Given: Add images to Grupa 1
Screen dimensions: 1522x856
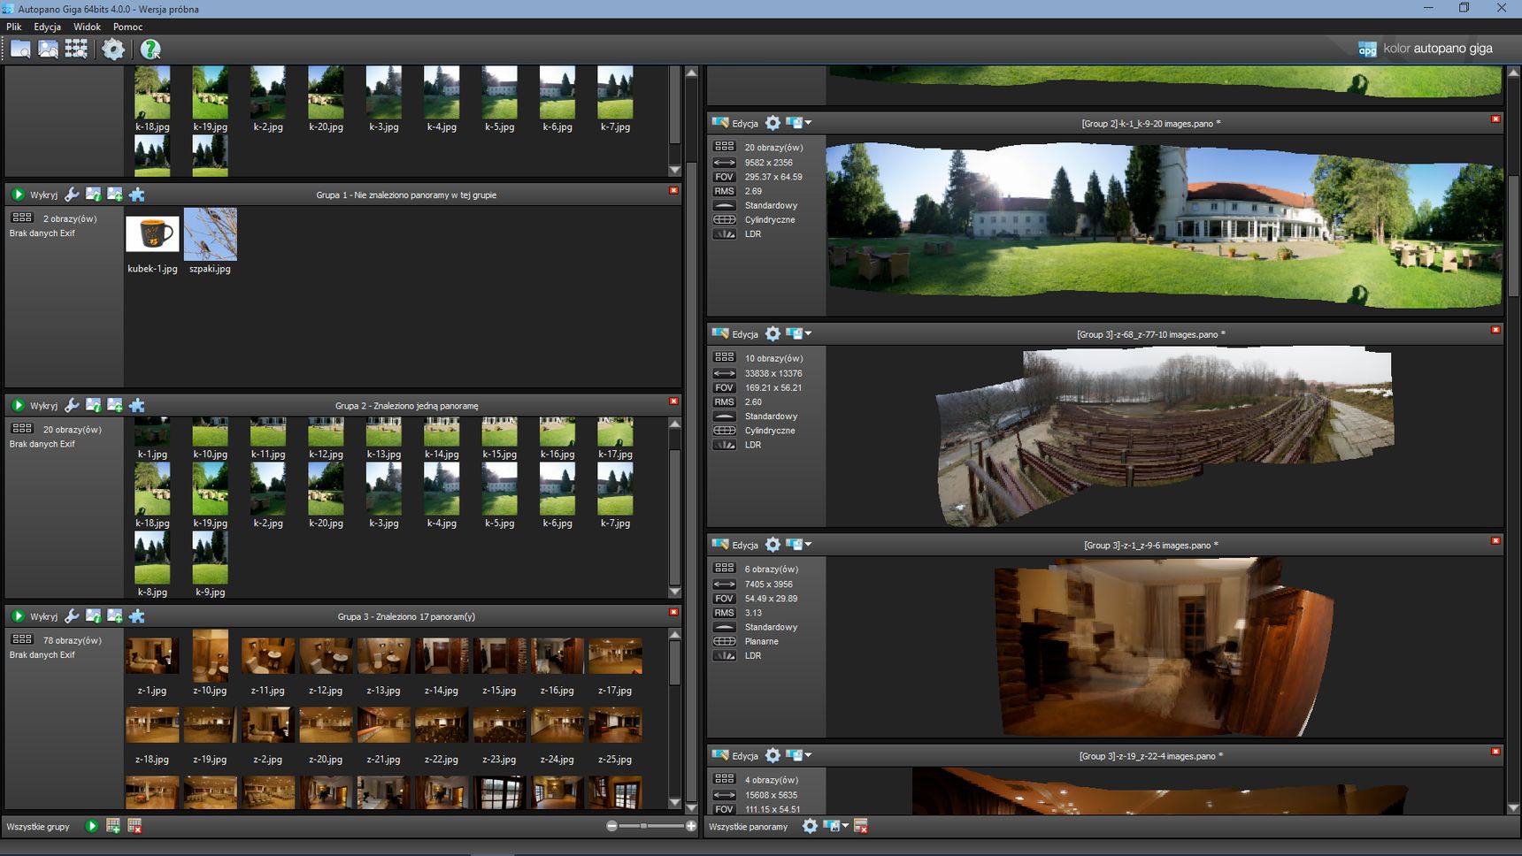Looking at the screenshot, I should [115, 195].
